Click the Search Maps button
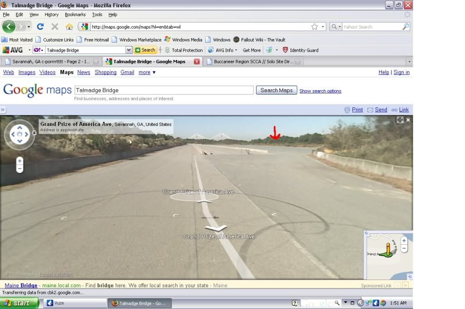Screen dimensions: 465x309 tap(277, 90)
